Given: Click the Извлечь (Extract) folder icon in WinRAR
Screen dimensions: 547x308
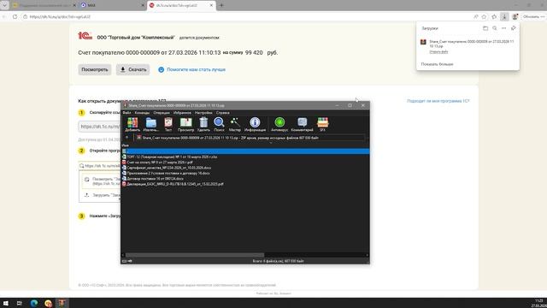Looking at the screenshot, I should point(150,124).
